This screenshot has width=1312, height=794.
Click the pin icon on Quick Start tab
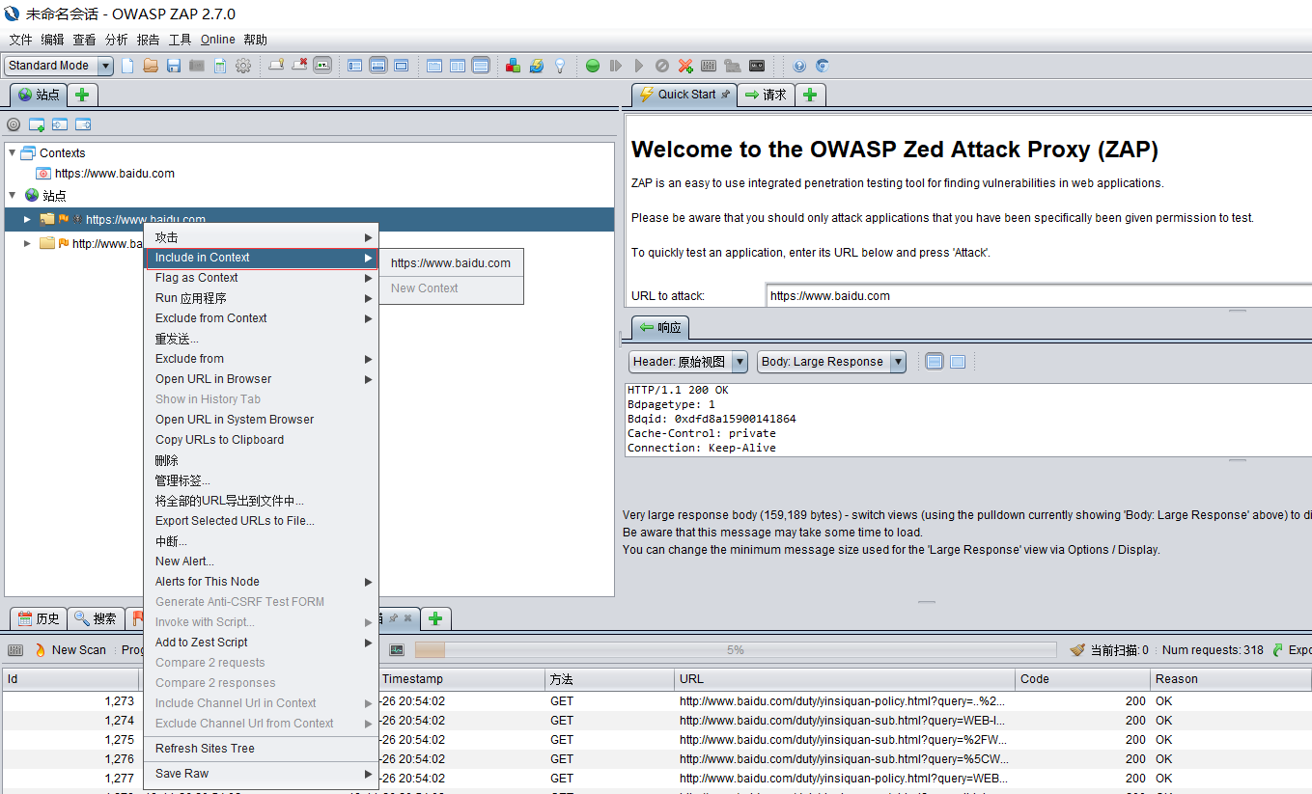coord(726,94)
